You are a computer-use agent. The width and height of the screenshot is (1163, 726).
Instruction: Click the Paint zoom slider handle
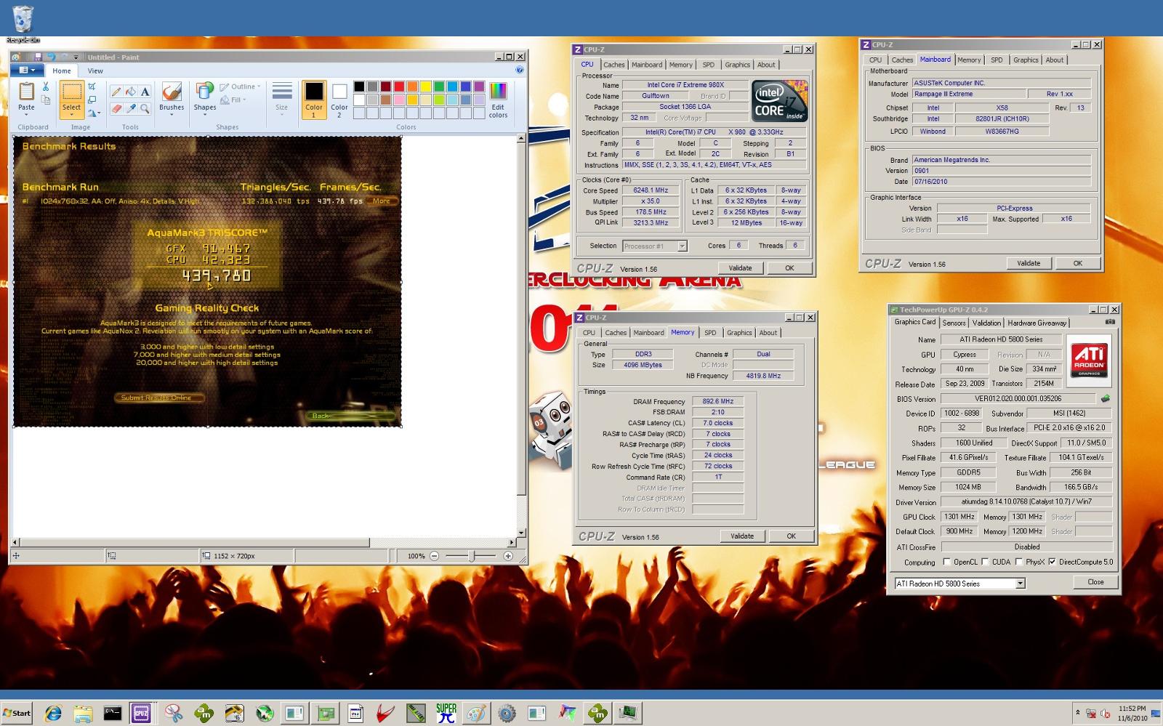(472, 556)
